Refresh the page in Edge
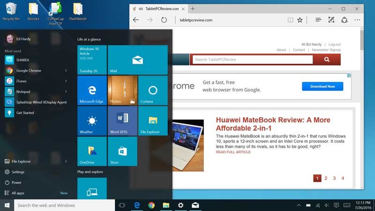This screenshot has height=211, width=375. 164,20
